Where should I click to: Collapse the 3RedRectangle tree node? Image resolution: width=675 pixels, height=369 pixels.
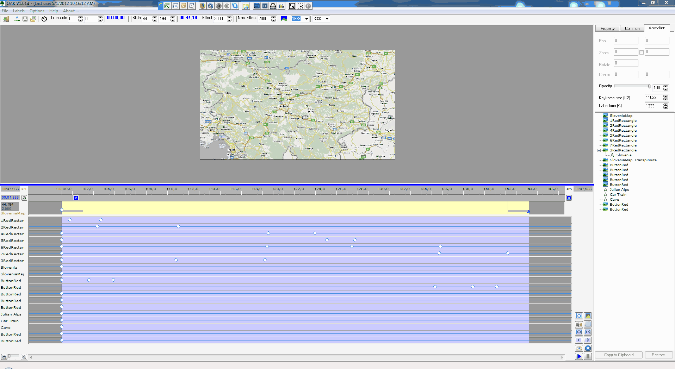pos(599,150)
